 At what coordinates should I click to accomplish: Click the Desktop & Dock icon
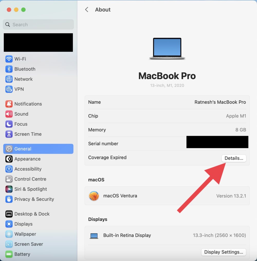9,214
